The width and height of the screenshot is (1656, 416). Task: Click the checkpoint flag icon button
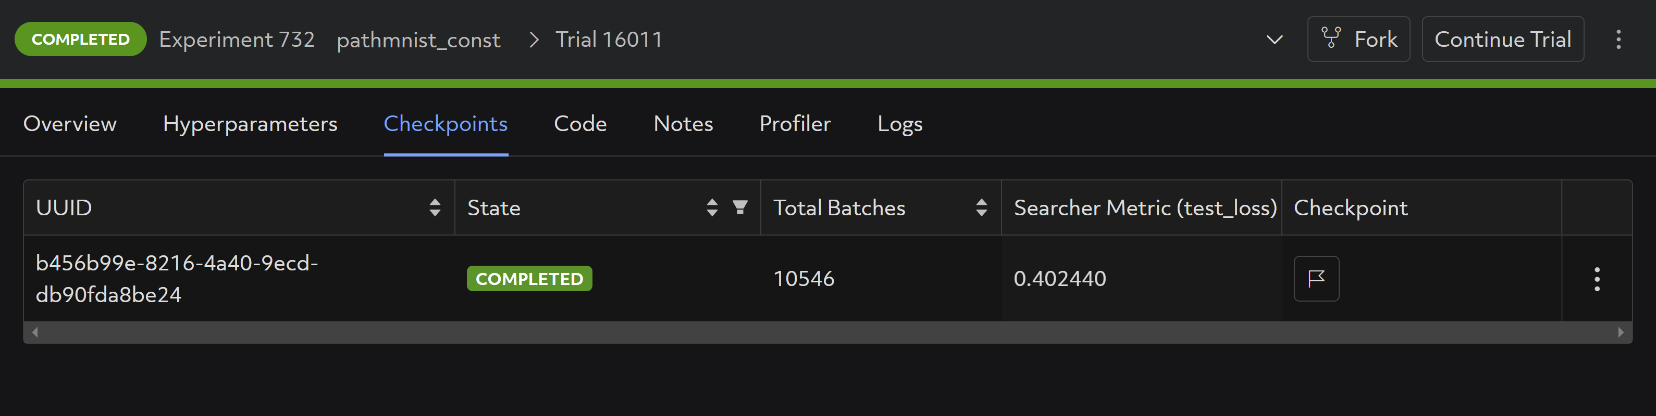[1316, 279]
